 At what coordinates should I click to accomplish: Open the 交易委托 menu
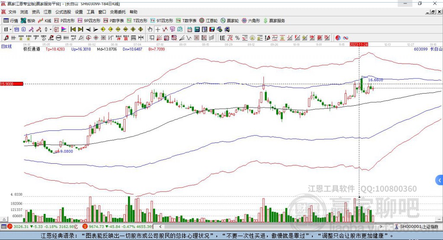pos(118,12)
